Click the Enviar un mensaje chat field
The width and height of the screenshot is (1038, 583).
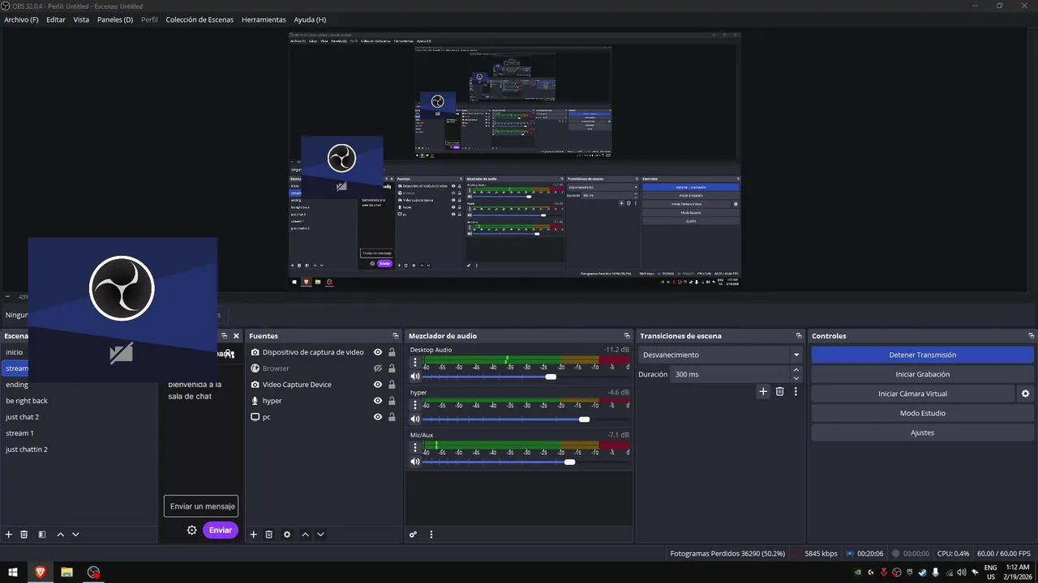click(201, 506)
